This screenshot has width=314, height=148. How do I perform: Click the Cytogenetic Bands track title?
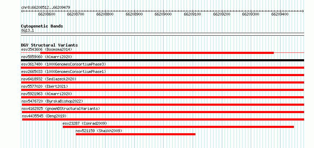(42, 26)
